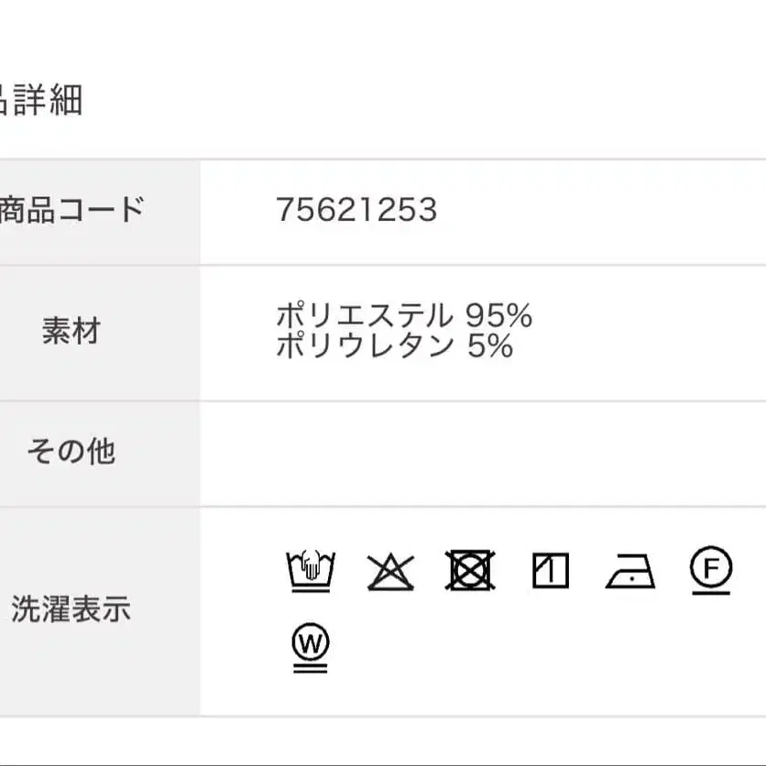Click the line-dry-in-shade square icon

click(550, 571)
